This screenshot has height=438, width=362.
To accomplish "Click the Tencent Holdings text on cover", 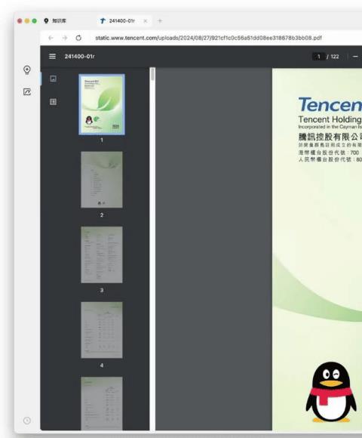I will (330, 119).
